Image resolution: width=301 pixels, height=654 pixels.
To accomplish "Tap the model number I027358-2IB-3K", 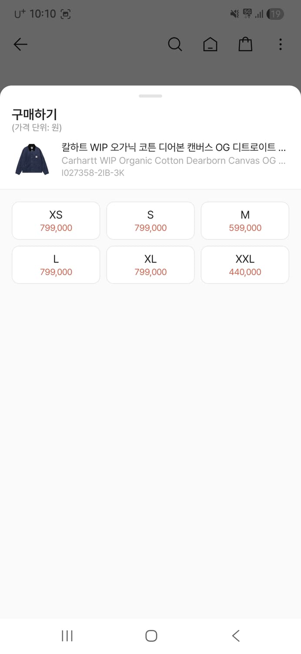I will (x=93, y=173).
